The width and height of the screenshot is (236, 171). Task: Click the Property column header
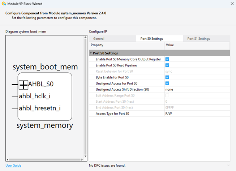tap(126, 45)
